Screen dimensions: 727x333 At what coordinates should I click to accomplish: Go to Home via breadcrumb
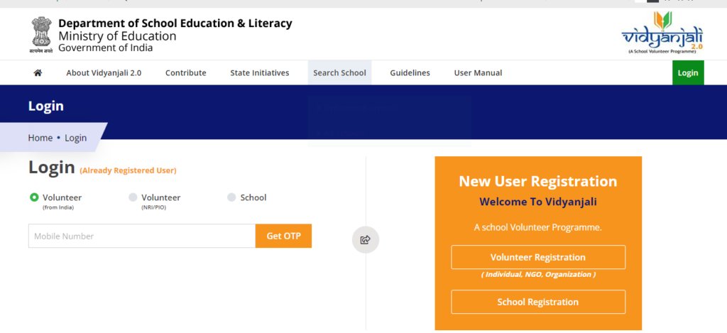coord(40,138)
